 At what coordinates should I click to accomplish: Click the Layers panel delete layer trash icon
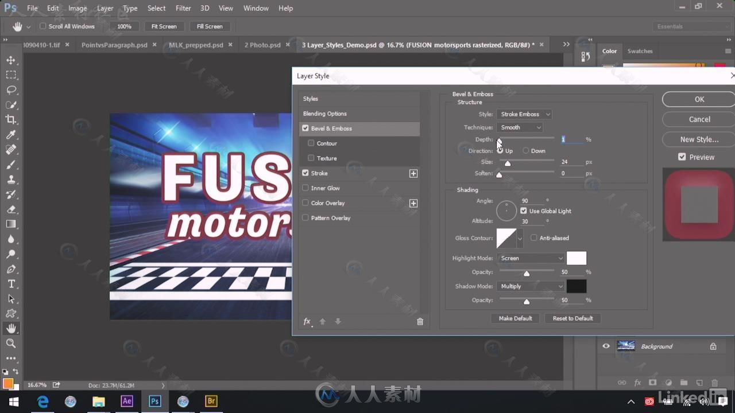(x=715, y=383)
